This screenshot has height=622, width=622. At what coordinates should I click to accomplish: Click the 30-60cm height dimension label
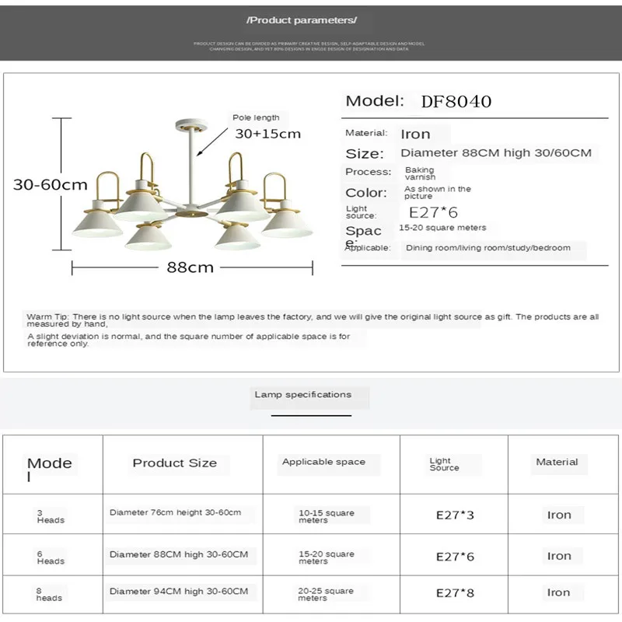[x=51, y=184]
